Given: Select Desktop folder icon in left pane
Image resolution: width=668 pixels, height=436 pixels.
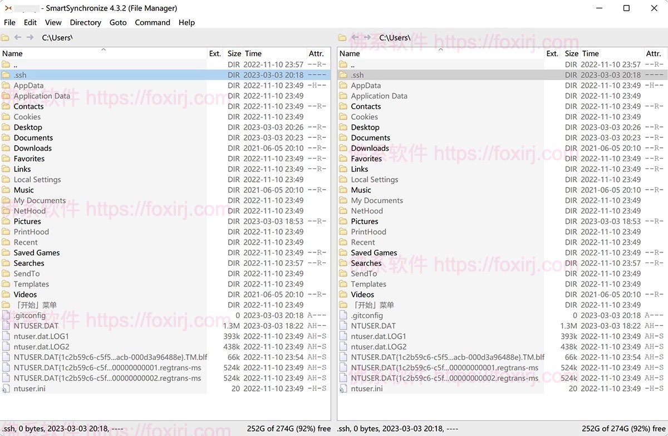Looking at the screenshot, I should (6, 127).
